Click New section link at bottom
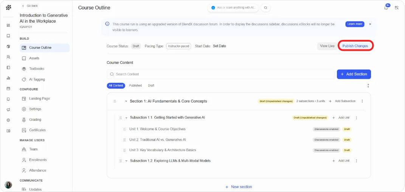405x192 pixels. coord(239,187)
